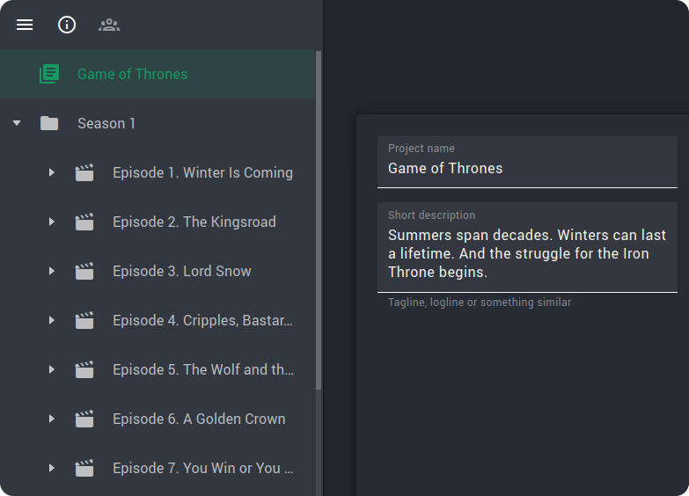Click the navigator vertical scrollbar
689x496 pixels.
pos(319,220)
